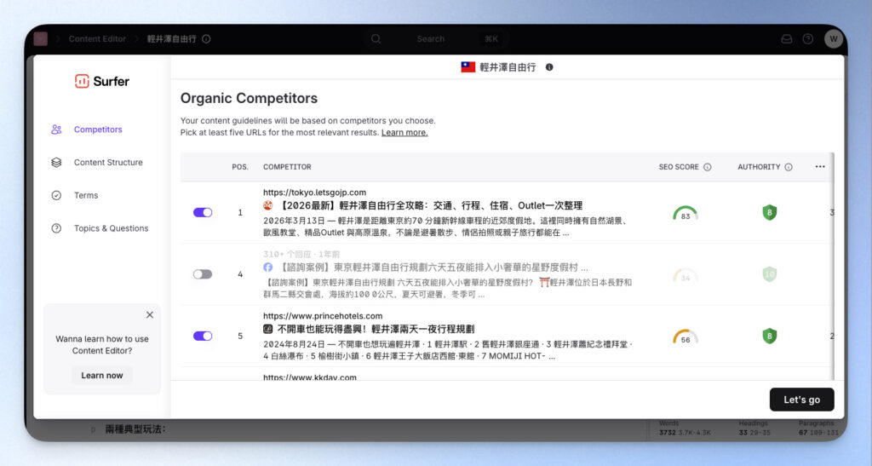
Task: Click the princehotels site favicon
Action: (268, 329)
